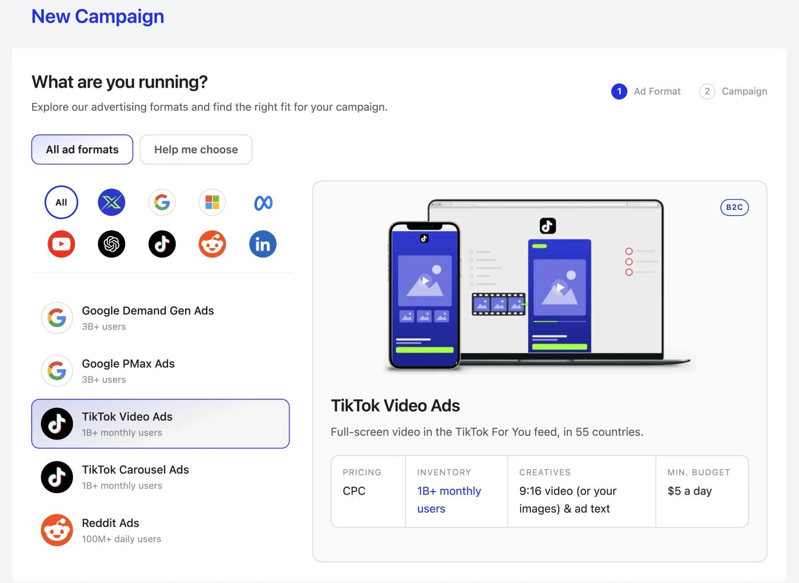
Task: Choose Google Demand Gen Ads format
Action: coord(161,318)
